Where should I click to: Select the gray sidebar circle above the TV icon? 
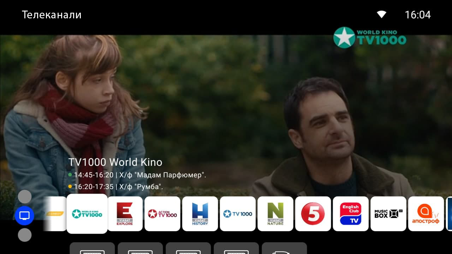tap(25, 196)
